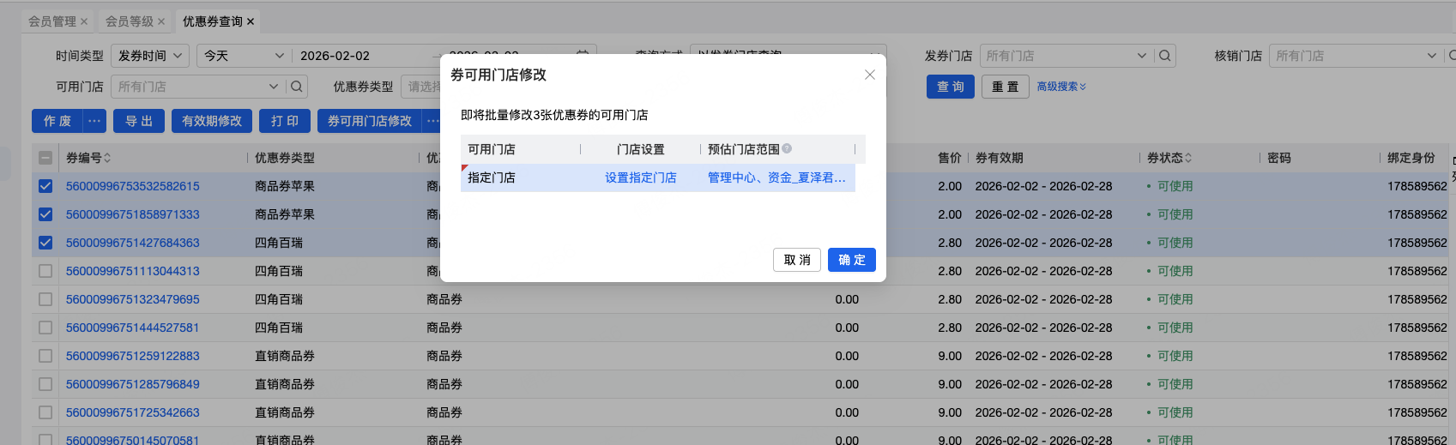Click the 查询 search button
Image resolution: width=1456 pixels, height=445 pixels.
pos(951,87)
